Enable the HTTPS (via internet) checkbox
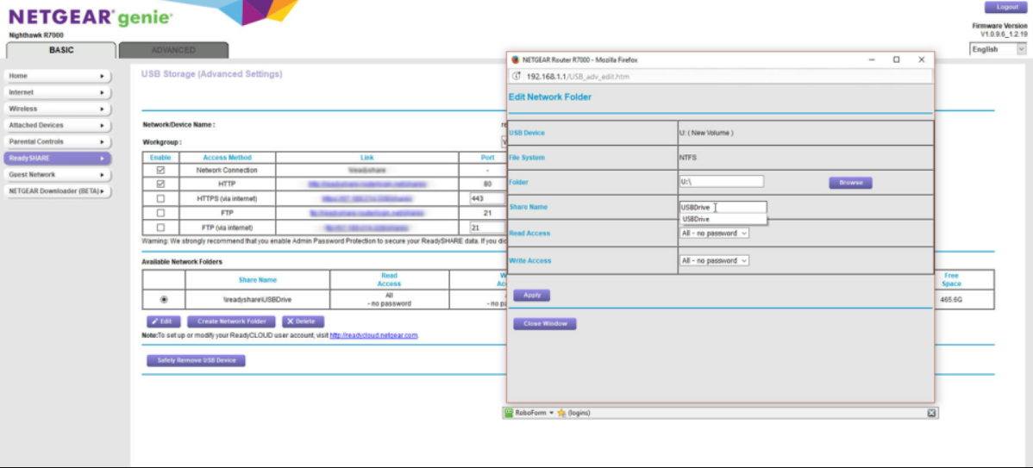1033x468 pixels. pyautogui.click(x=160, y=198)
